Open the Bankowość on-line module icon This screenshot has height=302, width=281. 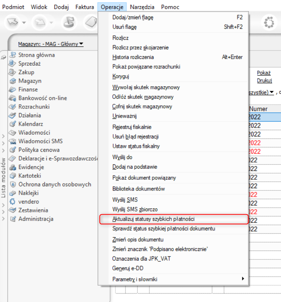click(x=13, y=98)
